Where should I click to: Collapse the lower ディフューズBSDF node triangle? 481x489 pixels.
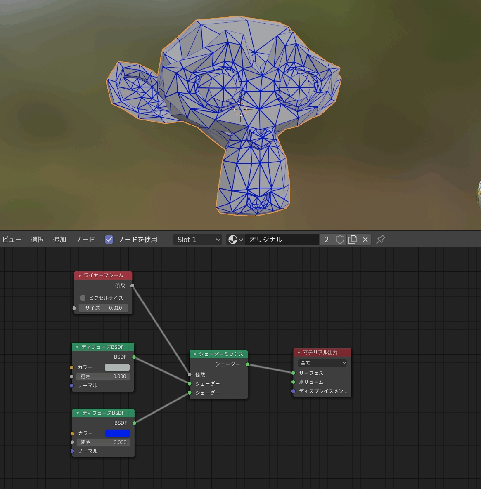tap(78, 413)
